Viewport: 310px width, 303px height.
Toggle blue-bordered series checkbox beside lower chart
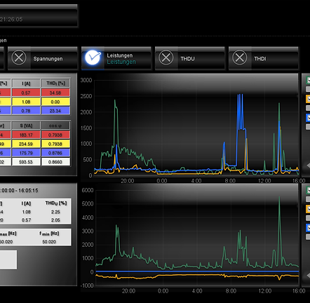point(308,228)
